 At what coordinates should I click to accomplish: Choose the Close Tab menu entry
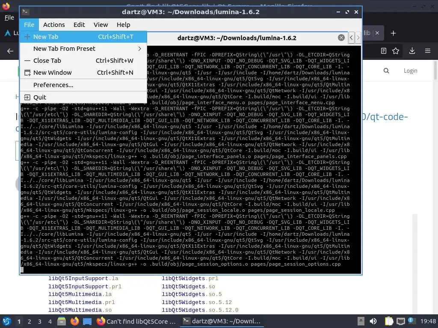(x=83, y=61)
